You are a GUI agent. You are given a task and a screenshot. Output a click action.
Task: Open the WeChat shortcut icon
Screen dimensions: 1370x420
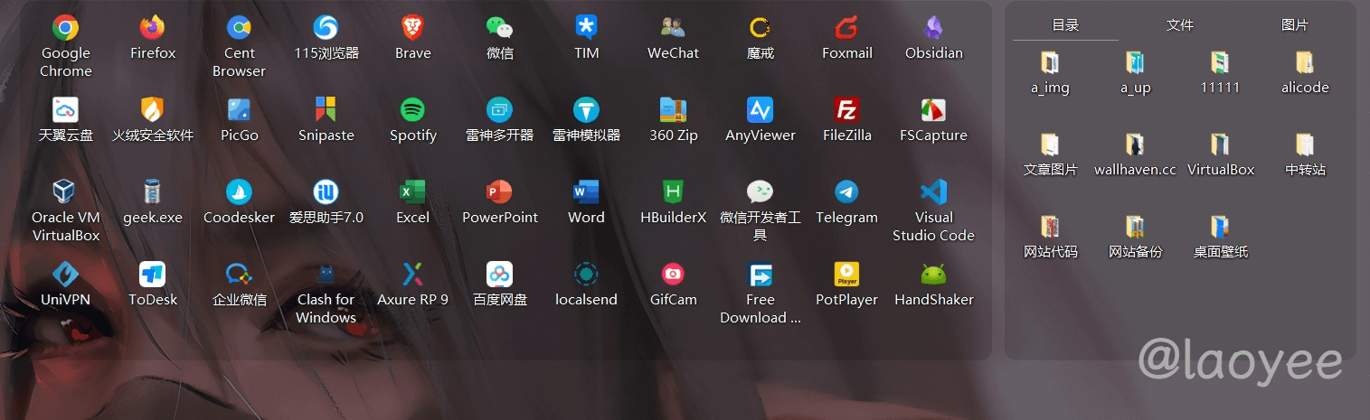673,28
